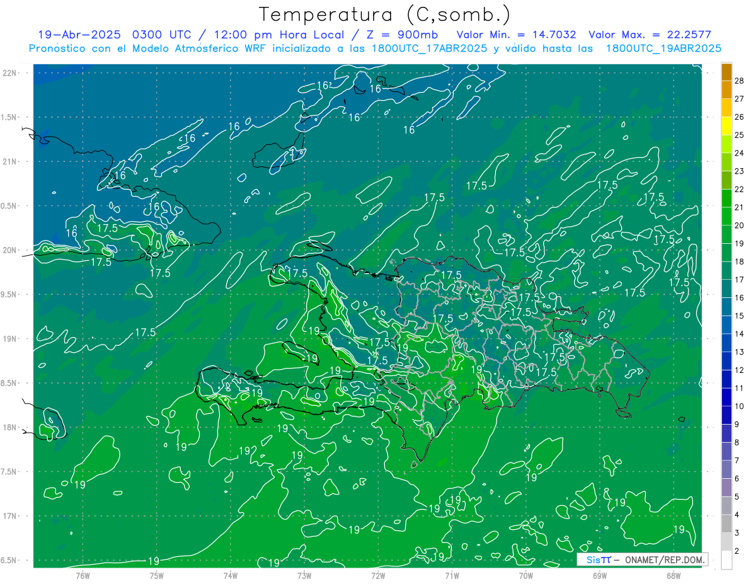Click the yellow band between 25 and 26
The width and height of the screenshot is (756, 584).
click(726, 126)
